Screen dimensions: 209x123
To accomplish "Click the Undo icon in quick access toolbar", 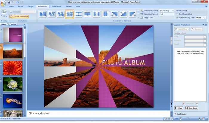I will coord(13,2).
